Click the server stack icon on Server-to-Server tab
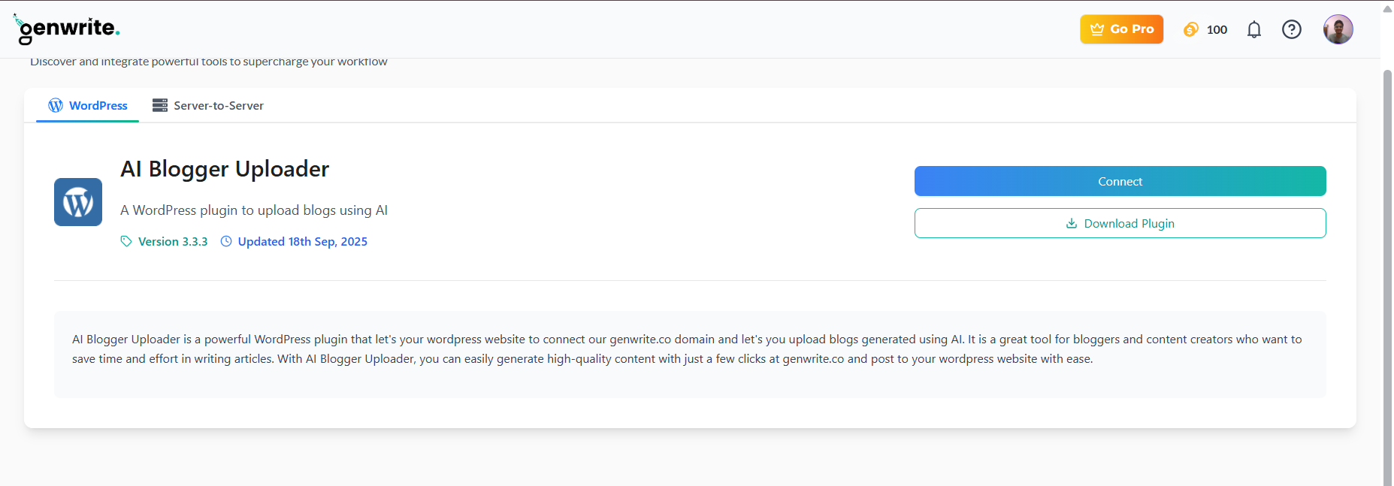This screenshot has height=486, width=1394. (160, 105)
